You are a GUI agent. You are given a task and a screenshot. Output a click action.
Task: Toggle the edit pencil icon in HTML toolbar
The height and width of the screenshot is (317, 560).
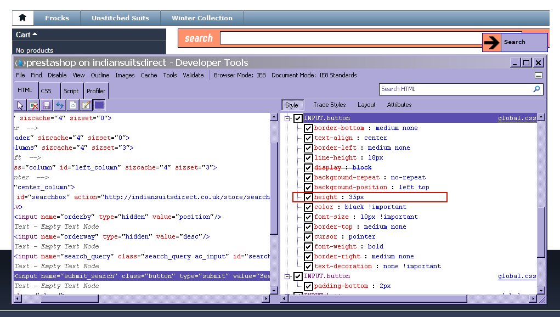[86, 105]
